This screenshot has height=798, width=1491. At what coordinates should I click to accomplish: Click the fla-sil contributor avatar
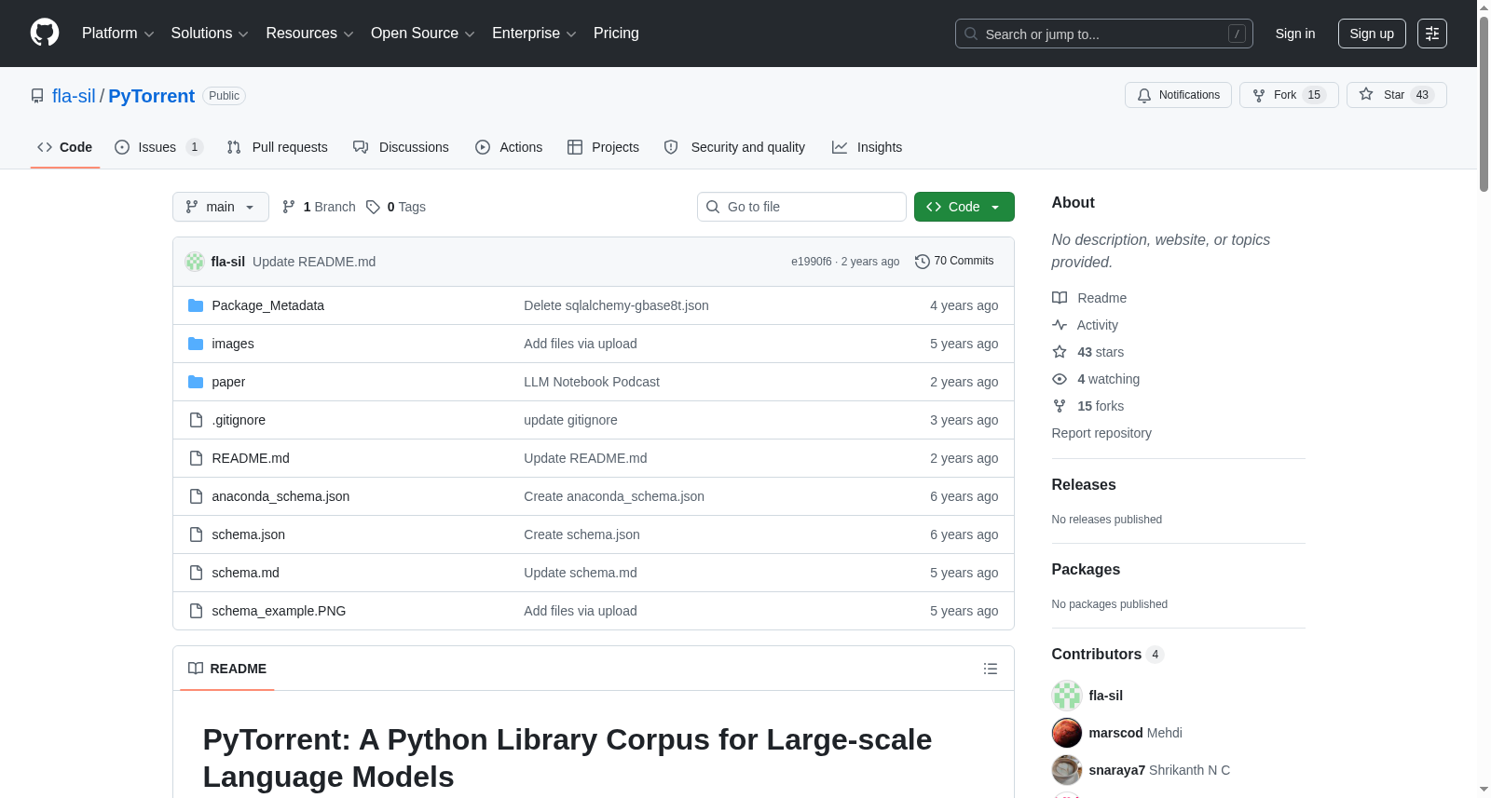click(1067, 696)
